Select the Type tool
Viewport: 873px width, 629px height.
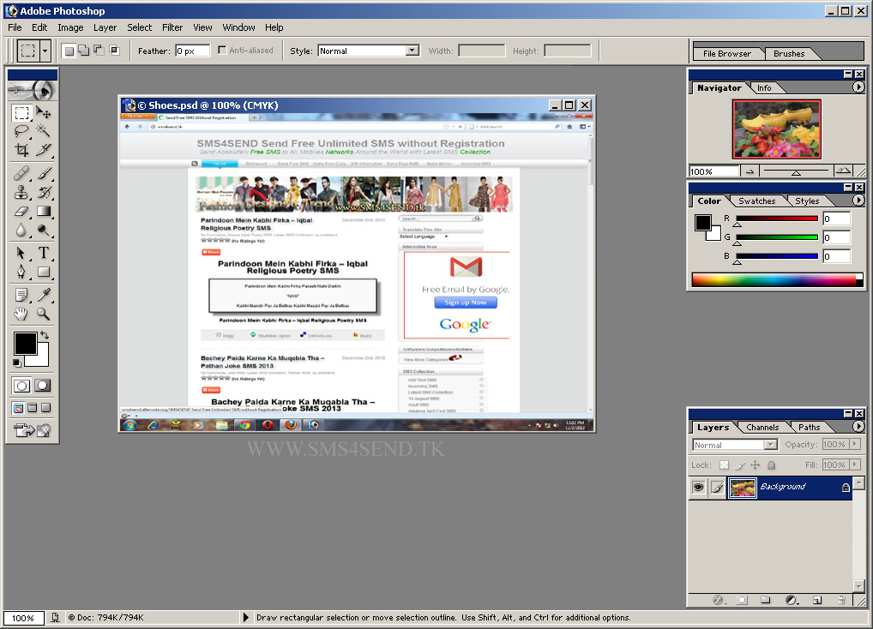[44, 253]
